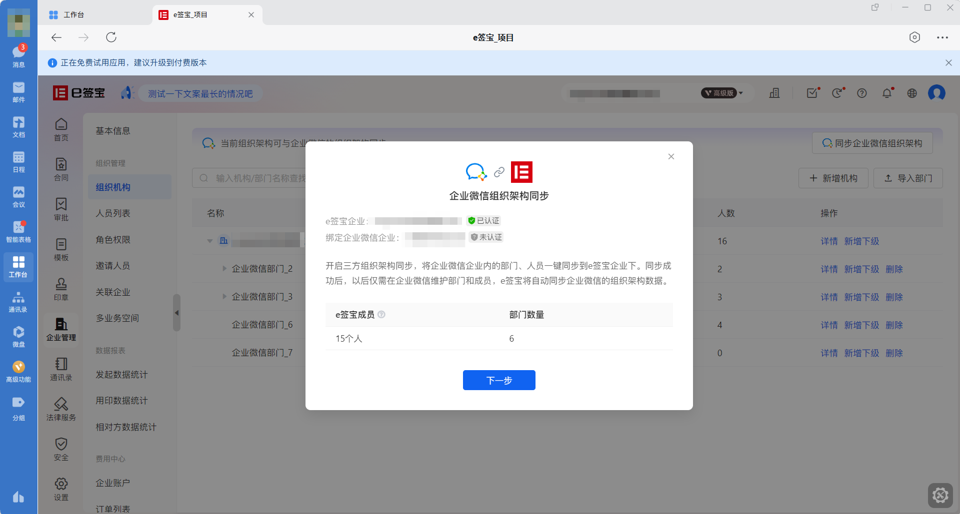The height and width of the screenshot is (514, 960).
Task: Click the 测试一下文案最长的情况吧 AI banner
Action: point(200,94)
